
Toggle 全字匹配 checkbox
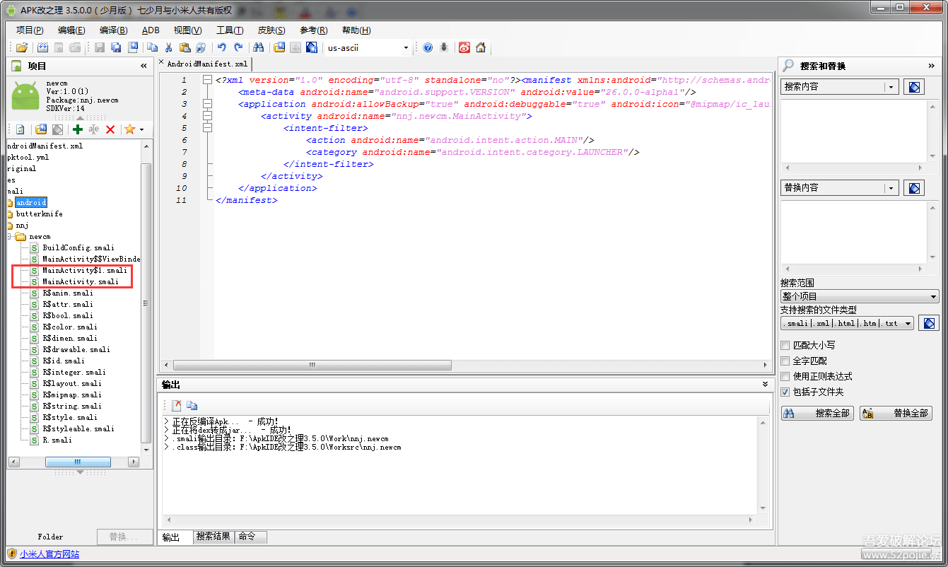point(785,361)
